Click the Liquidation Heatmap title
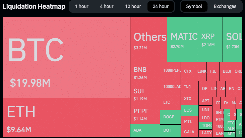This screenshot has width=245, height=138. pos(34,6)
